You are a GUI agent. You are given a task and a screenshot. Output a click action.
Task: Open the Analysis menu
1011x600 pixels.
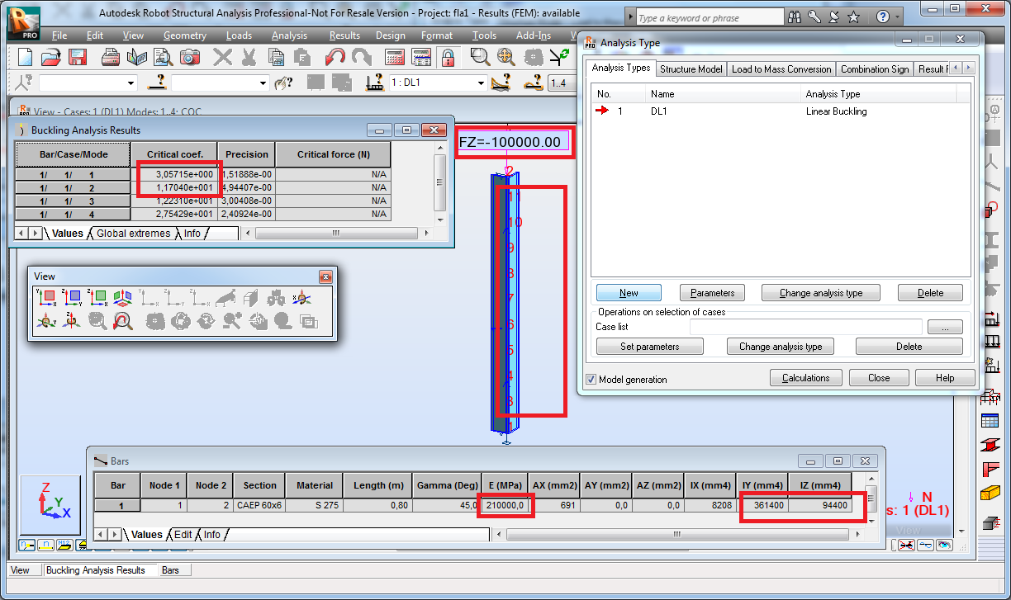tap(289, 35)
